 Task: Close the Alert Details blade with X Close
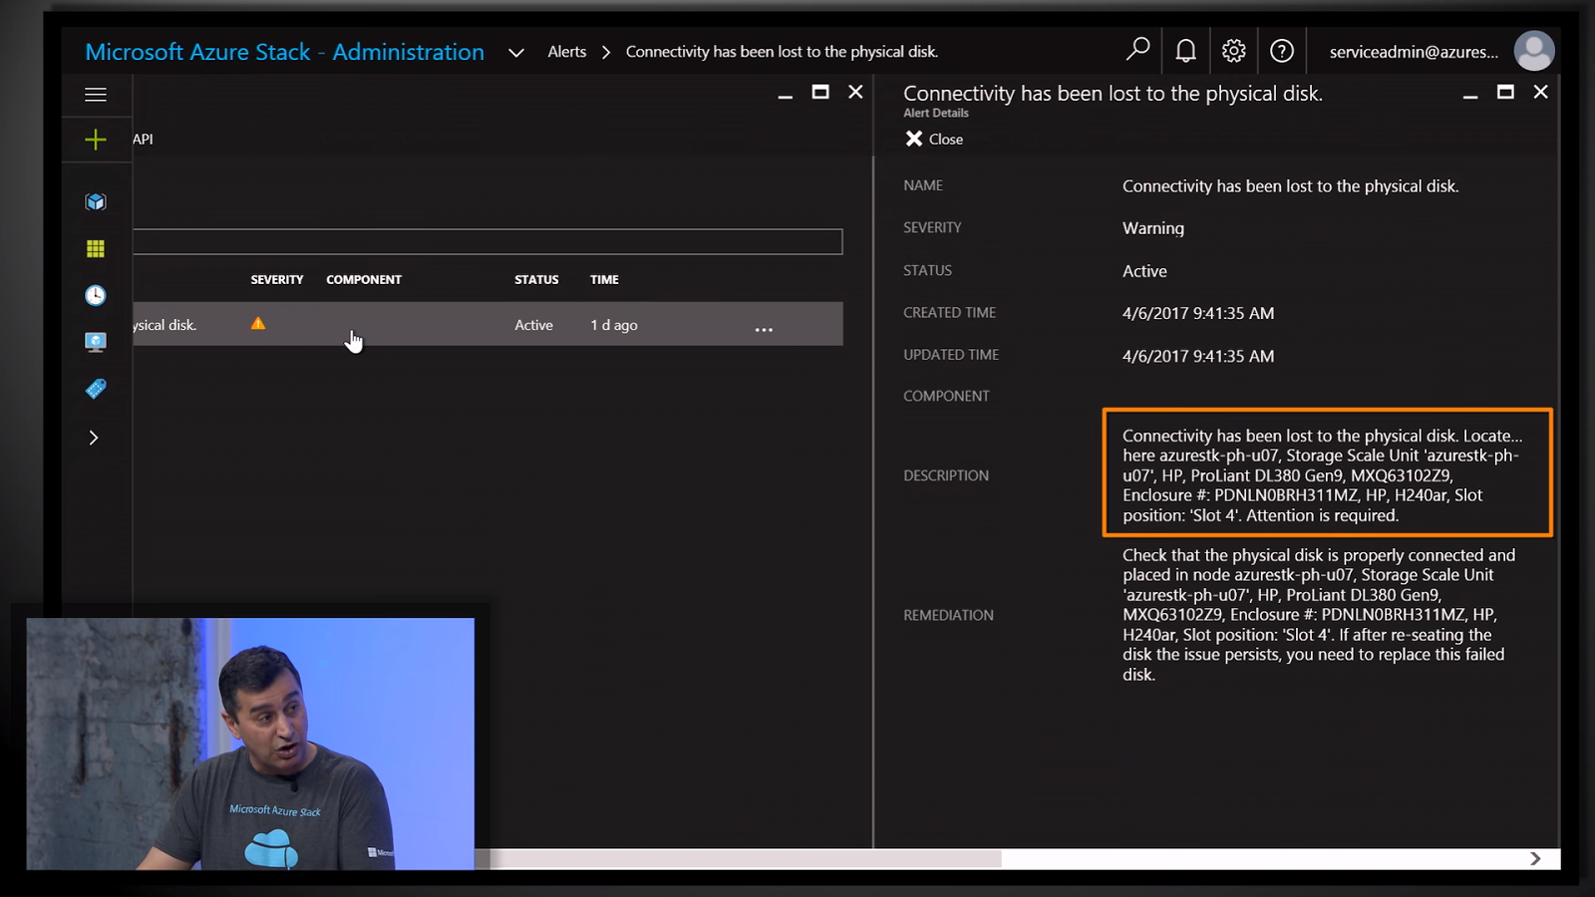click(932, 139)
